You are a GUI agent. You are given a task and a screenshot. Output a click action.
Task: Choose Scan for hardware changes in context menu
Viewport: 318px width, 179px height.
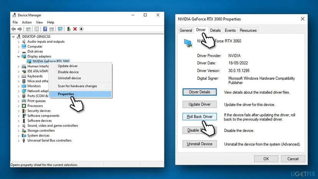[80, 86]
